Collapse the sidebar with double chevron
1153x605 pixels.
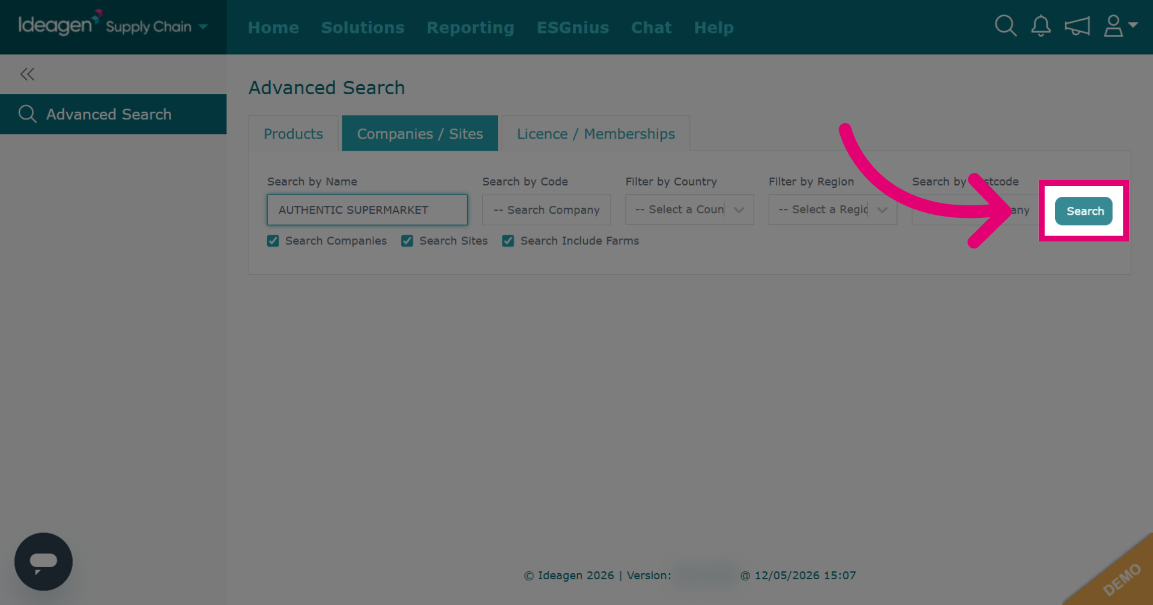[x=27, y=74]
